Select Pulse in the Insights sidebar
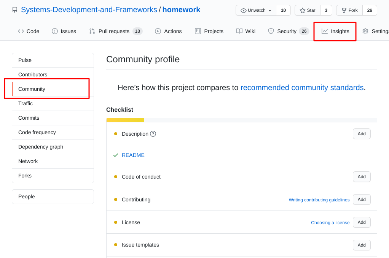 (53, 60)
